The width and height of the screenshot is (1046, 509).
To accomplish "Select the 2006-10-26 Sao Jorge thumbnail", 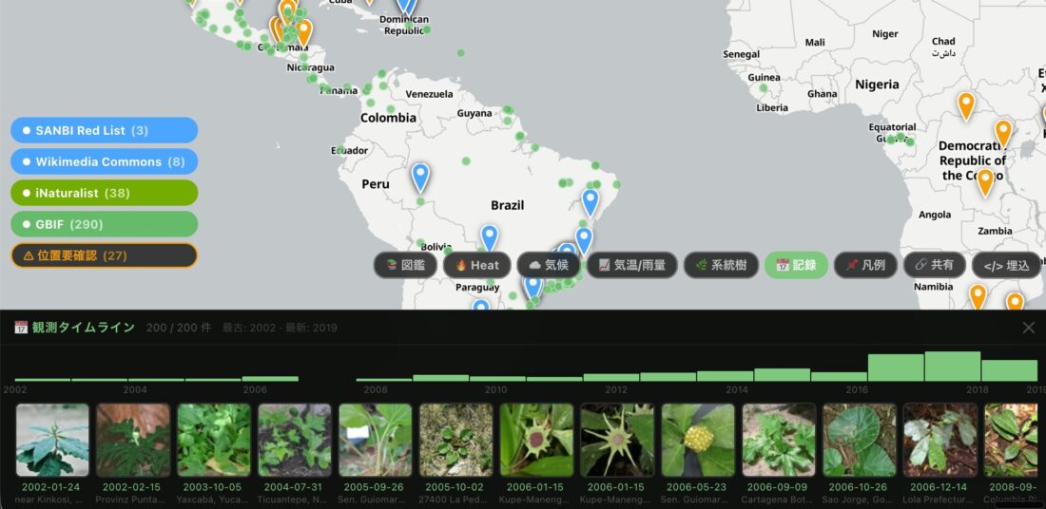I will coord(860,440).
